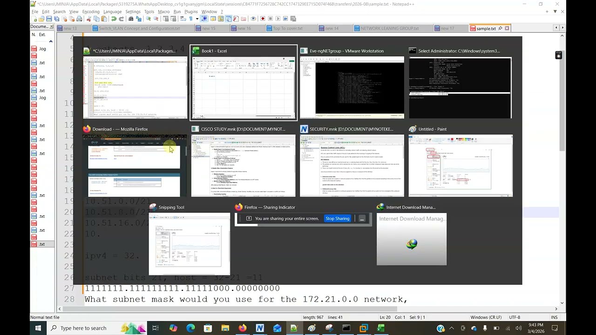The width and height of the screenshot is (596, 335).
Task: Click the New file toolbar icon
Action: [34, 19]
